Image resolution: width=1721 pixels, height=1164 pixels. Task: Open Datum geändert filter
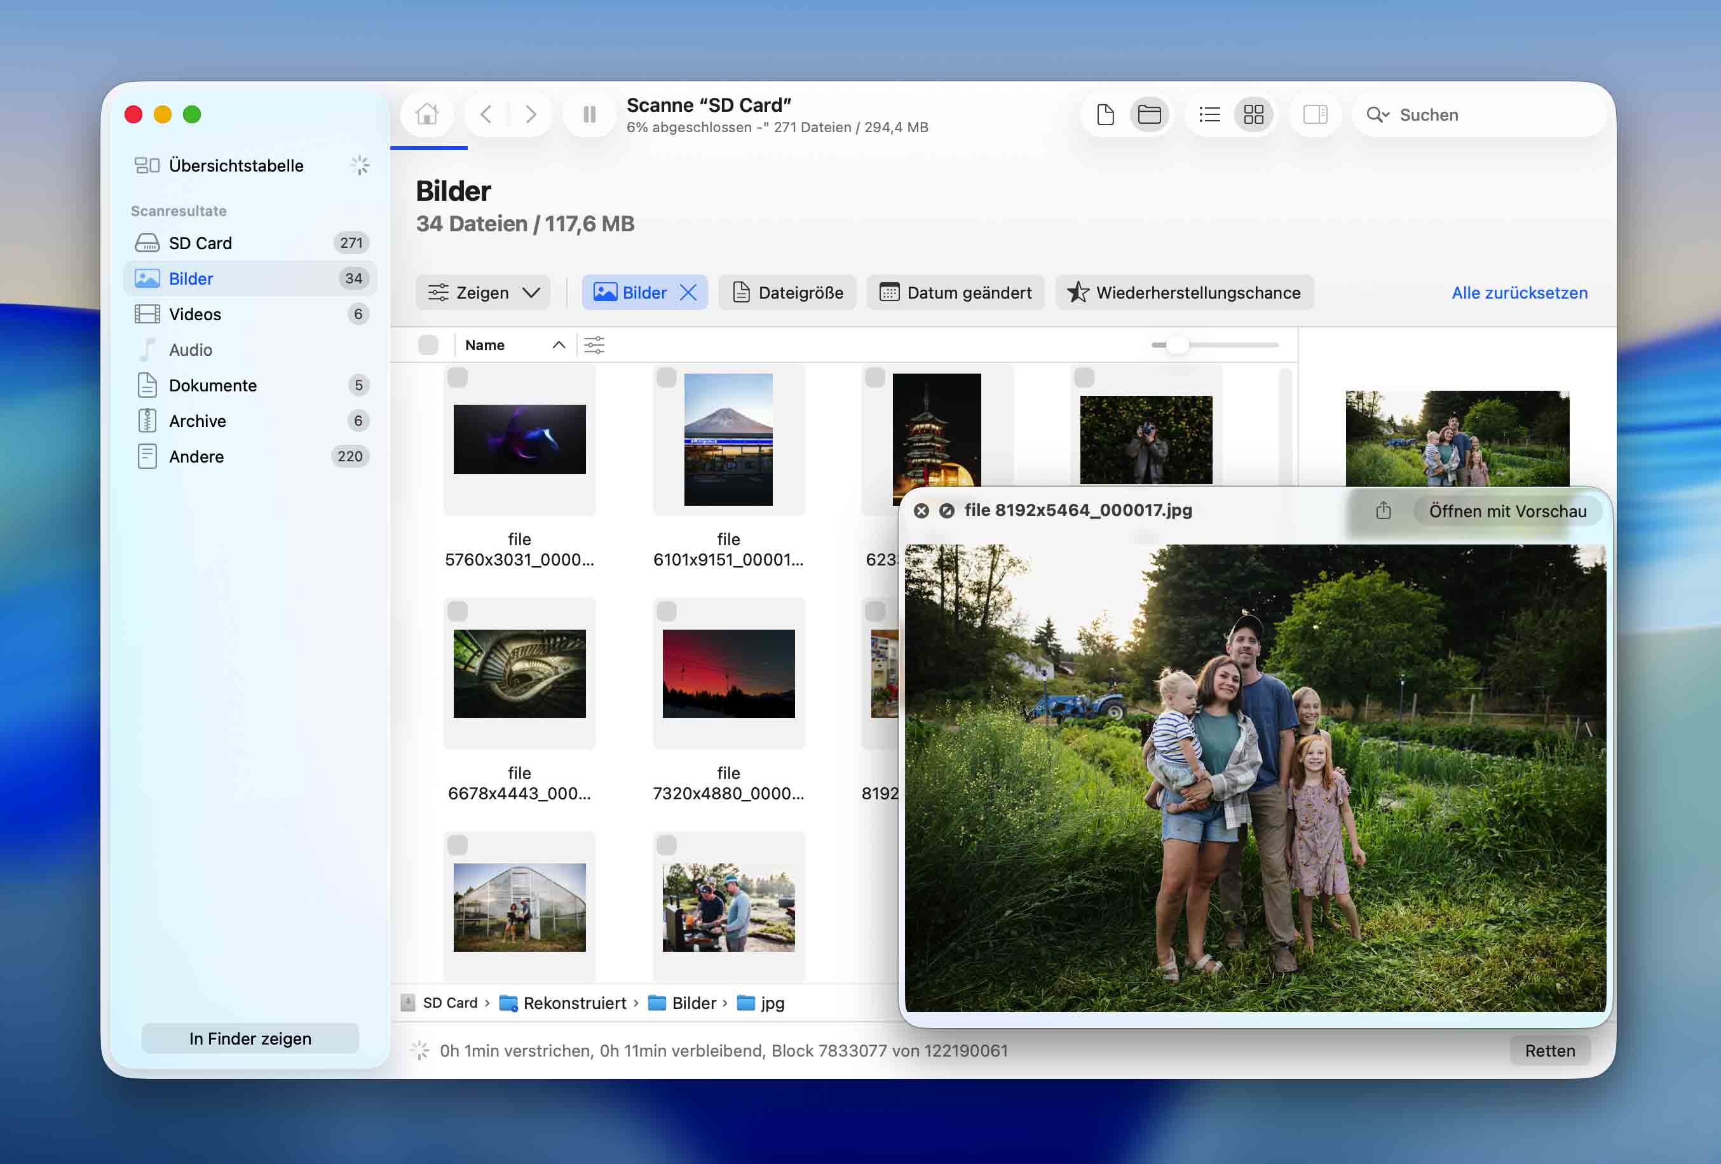pos(955,292)
